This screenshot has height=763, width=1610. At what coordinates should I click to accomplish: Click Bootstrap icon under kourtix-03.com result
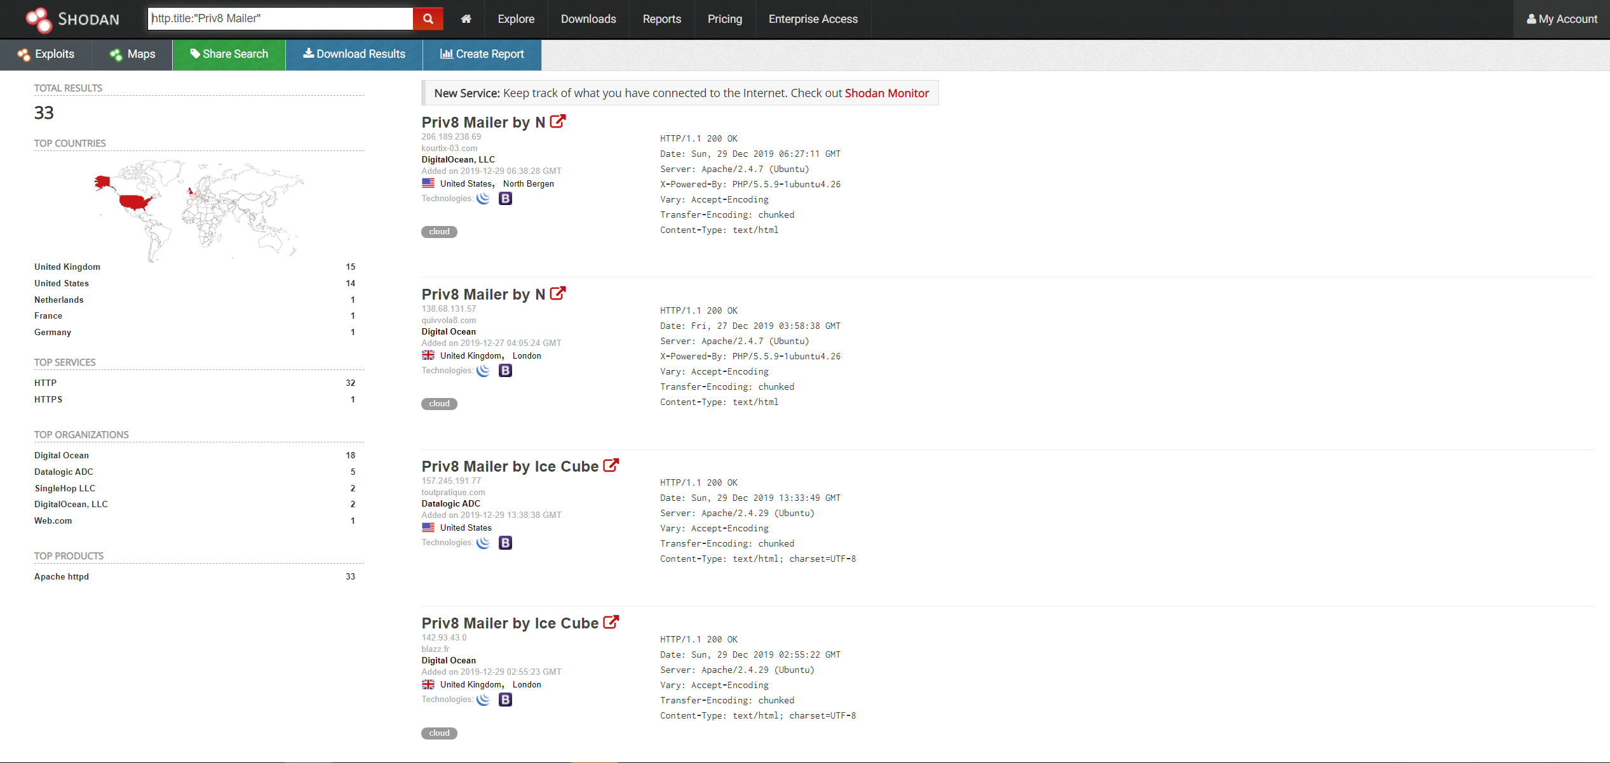(x=505, y=199)
